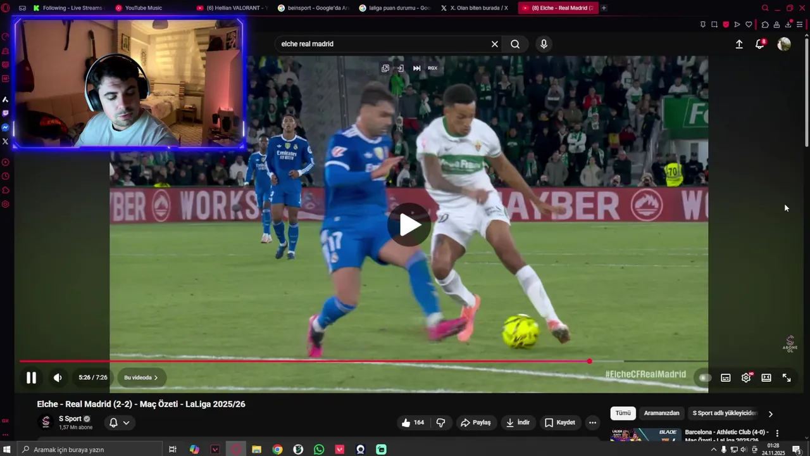Select the Tümü filter chip
This screenshot has width=810, height=456.
pos(623,413)
